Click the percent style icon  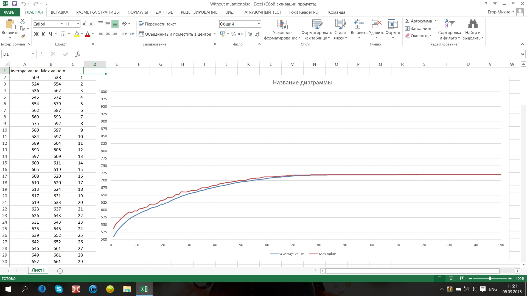(x=233, y=34)
